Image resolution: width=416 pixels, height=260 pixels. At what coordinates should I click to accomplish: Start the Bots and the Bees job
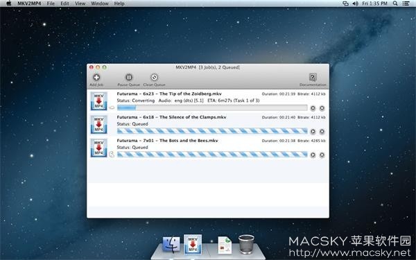313,155
